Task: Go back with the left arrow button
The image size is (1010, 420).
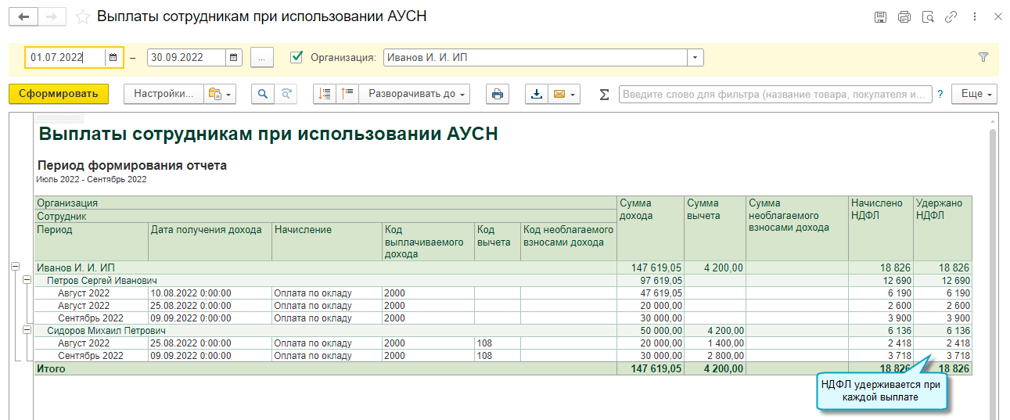Action: [23, 16]
